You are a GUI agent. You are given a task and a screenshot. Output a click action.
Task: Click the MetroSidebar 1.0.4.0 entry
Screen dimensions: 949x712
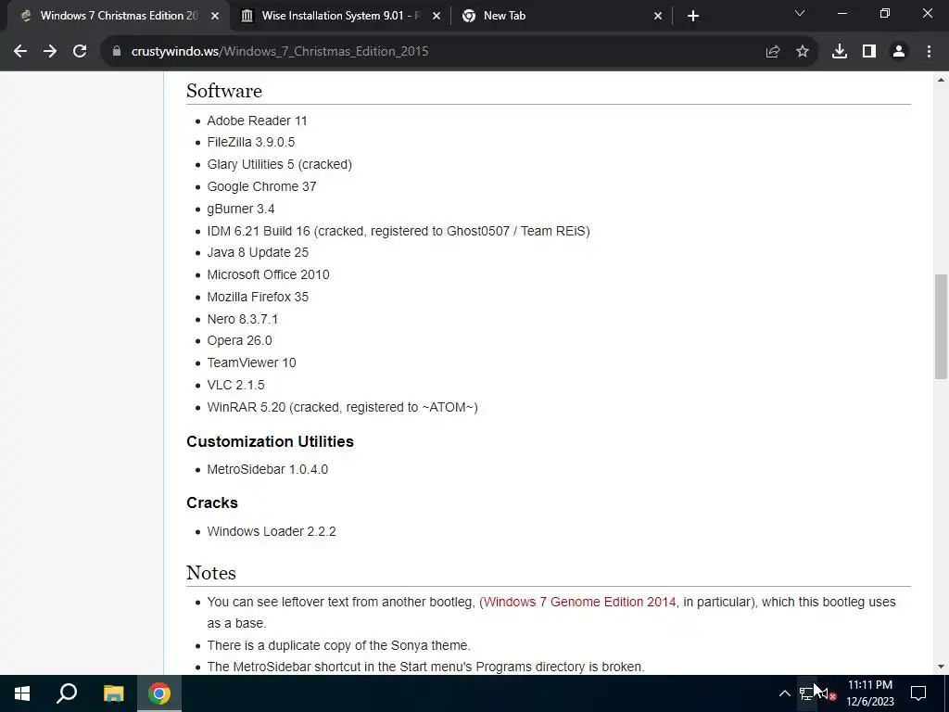click(267, 469)
